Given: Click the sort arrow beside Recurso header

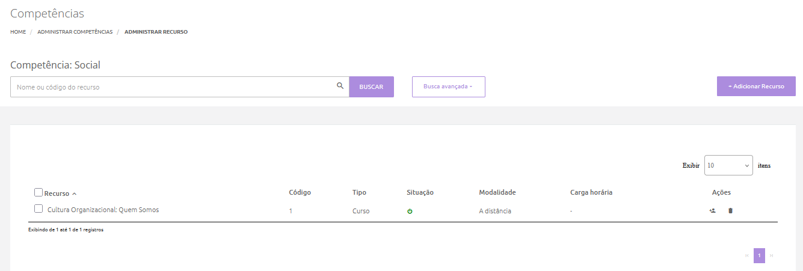Looking at the screenshot, I should click(x=74, y=194).
